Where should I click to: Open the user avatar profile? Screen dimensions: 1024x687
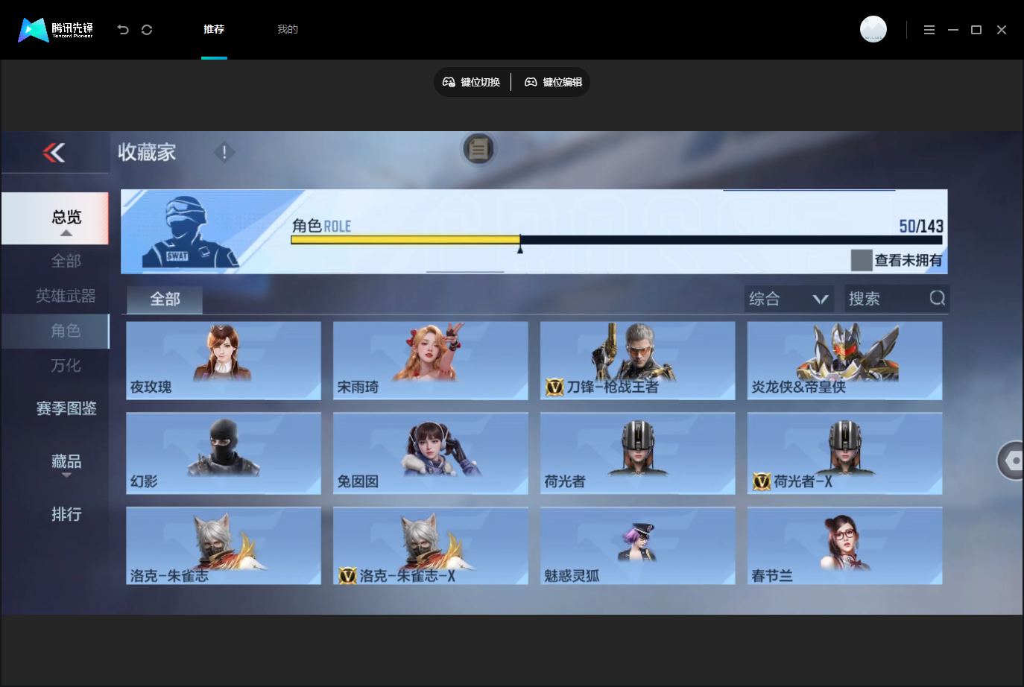click(x=873, y=29)
